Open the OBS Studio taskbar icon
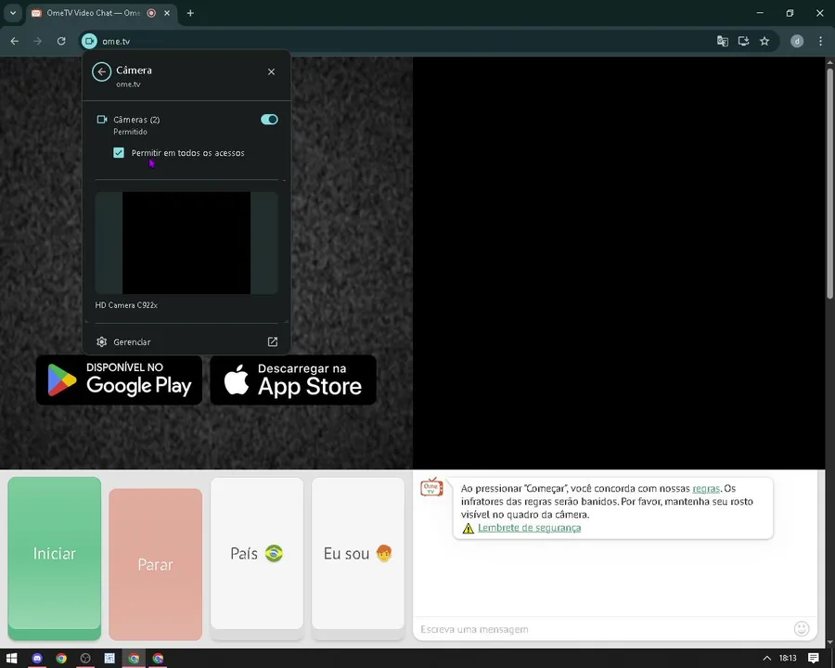This screenshot has height=668, width=835. (x=85, y=659)
